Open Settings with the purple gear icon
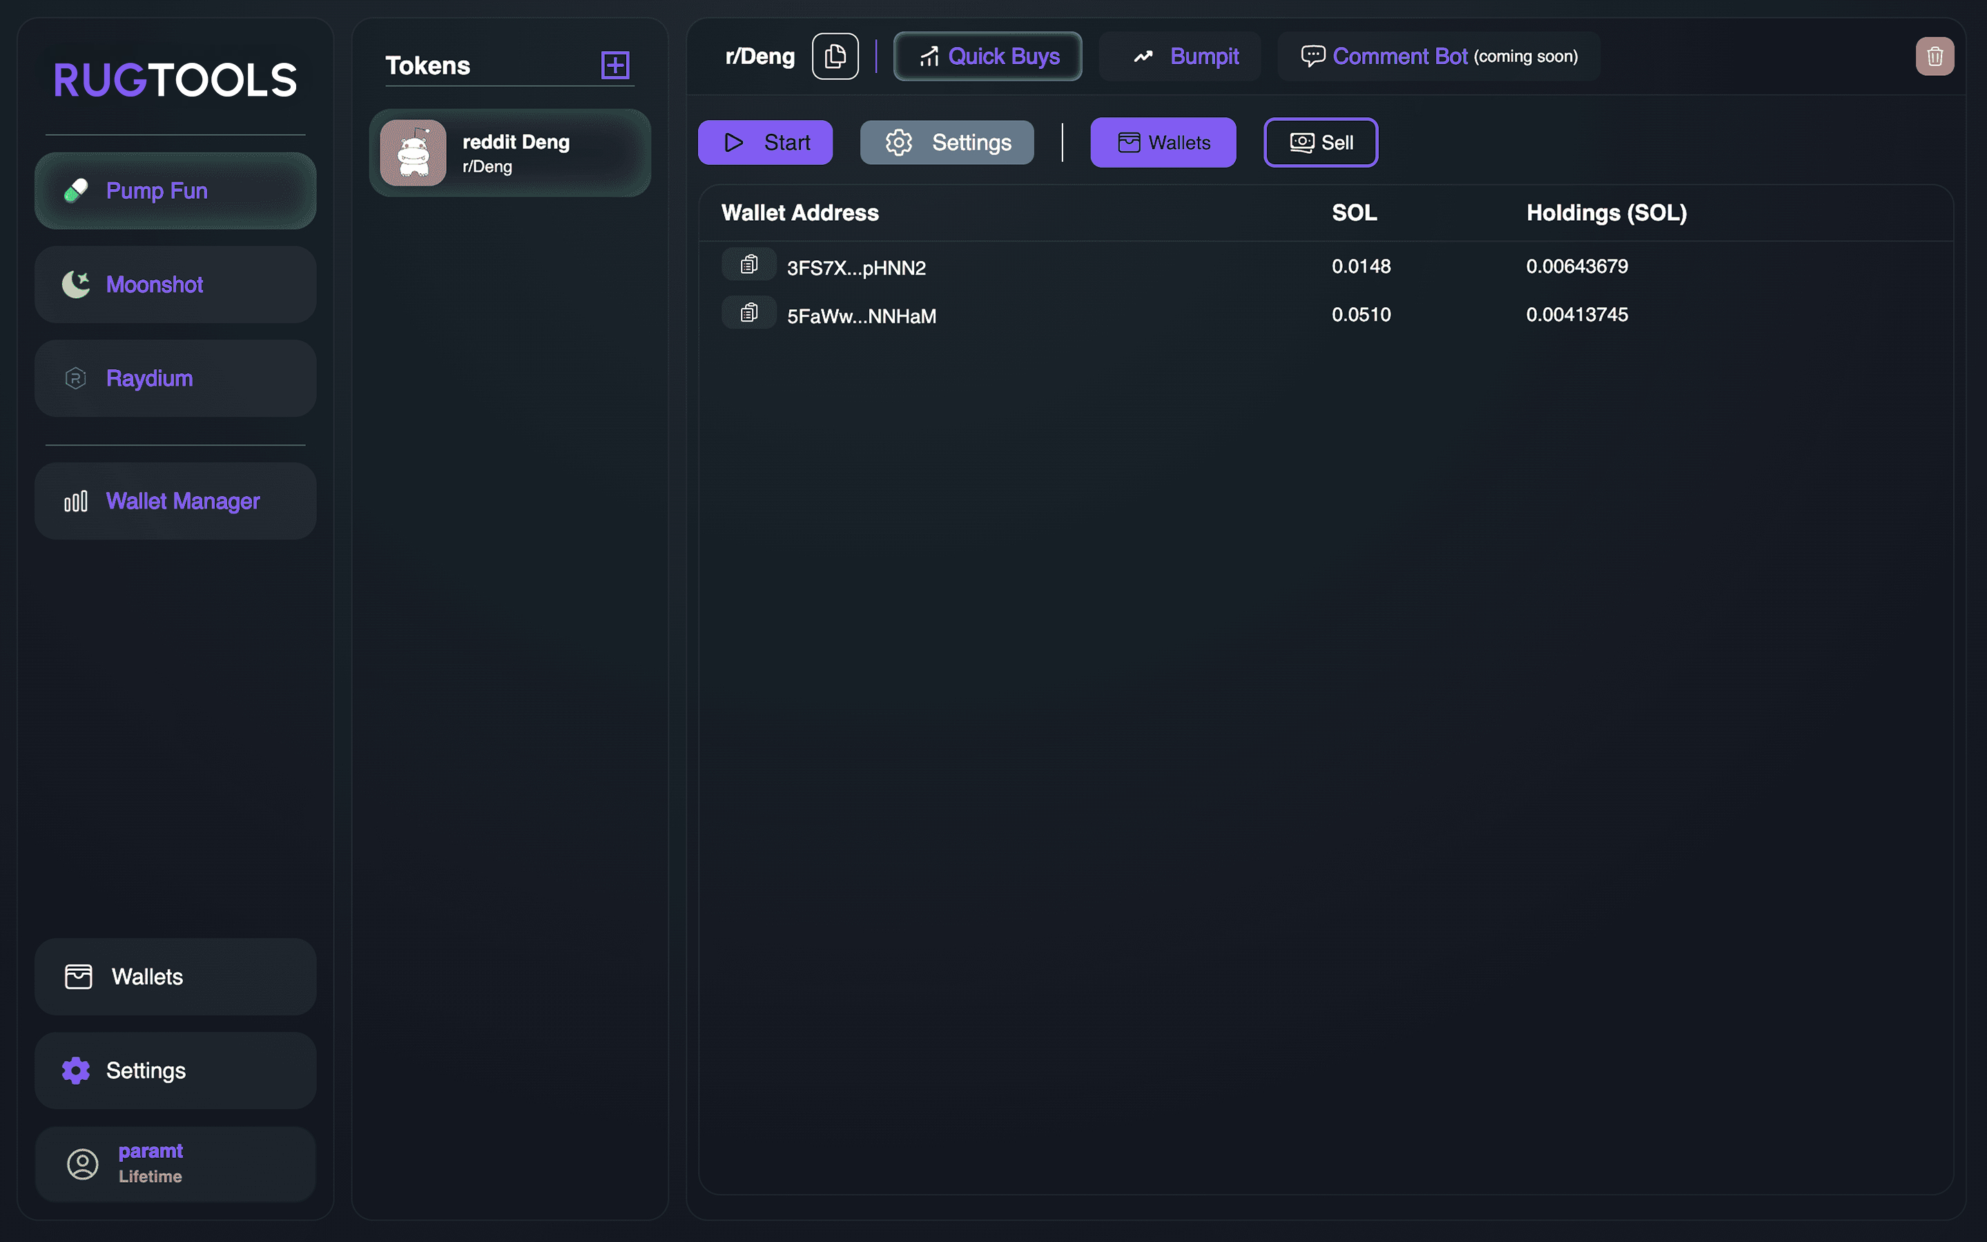 [175, 1070]
